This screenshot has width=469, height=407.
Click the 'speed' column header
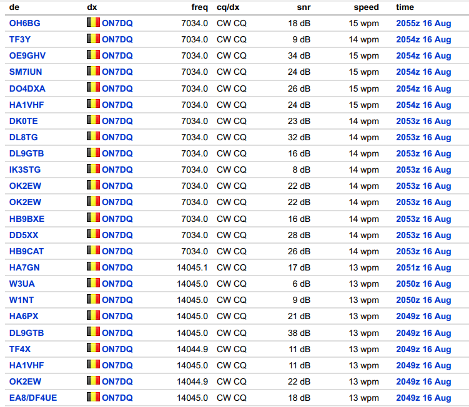click(x=366, y=7)
